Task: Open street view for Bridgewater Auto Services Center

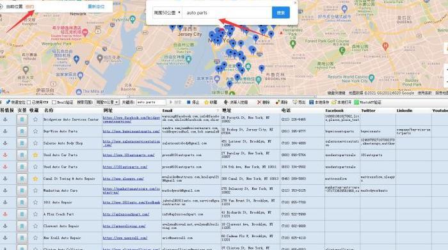Action: coord(22,120)
